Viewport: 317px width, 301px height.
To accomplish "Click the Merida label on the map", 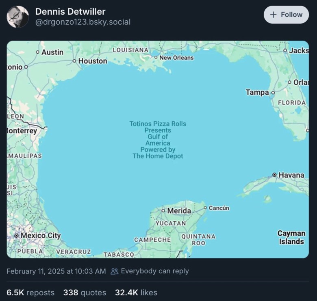I will [179, 211].
